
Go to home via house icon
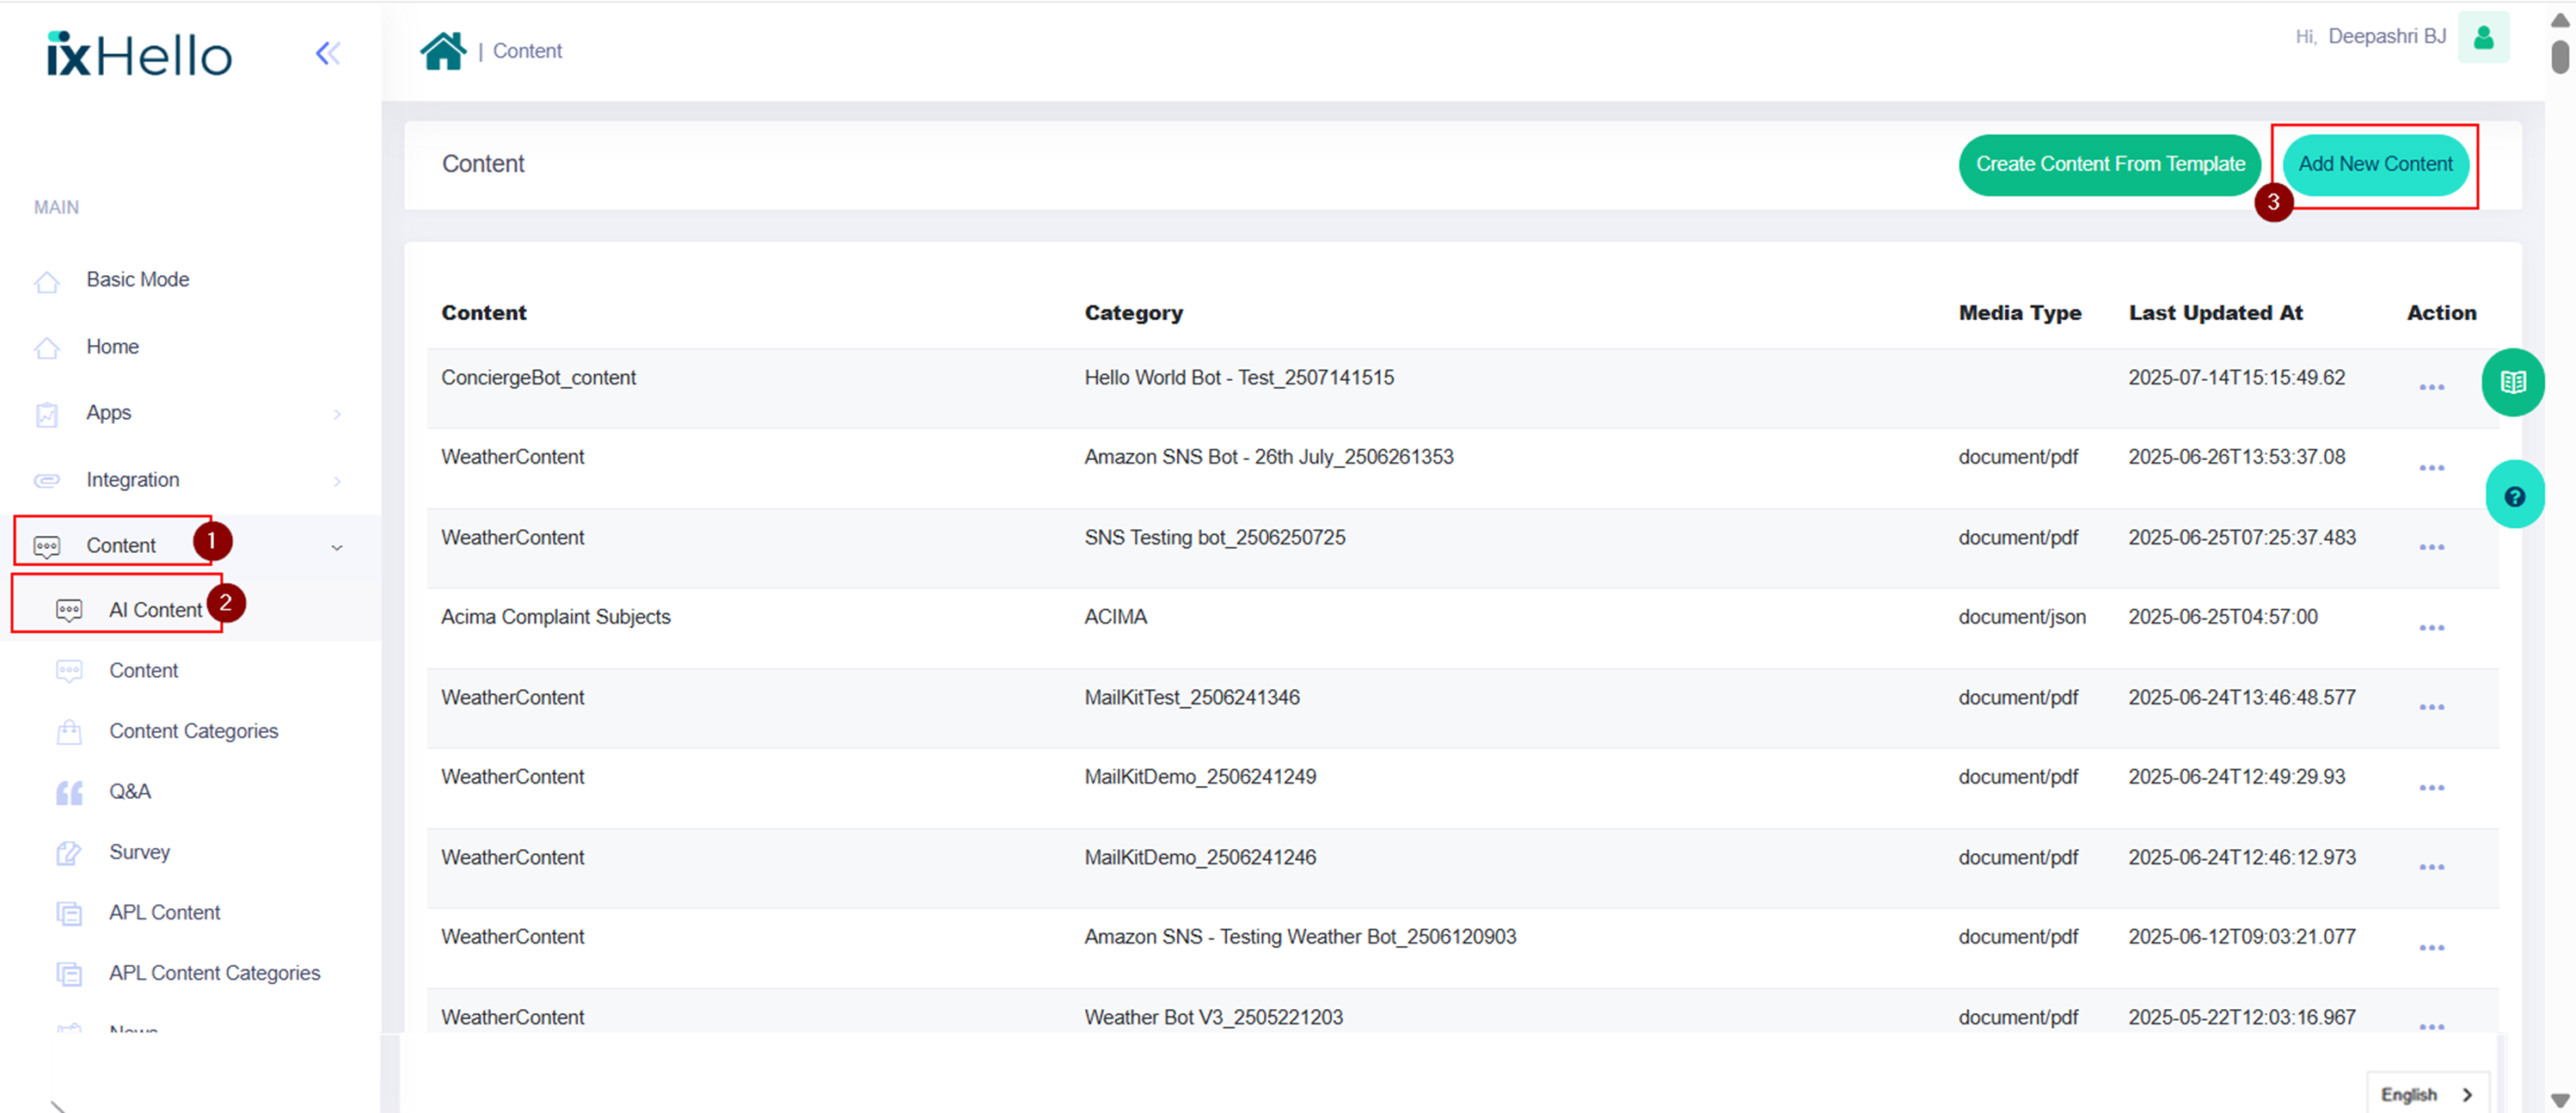click(x=443, y=51)
